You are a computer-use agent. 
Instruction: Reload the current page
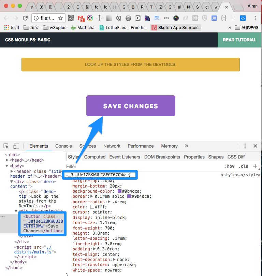[x=25, y=18]
